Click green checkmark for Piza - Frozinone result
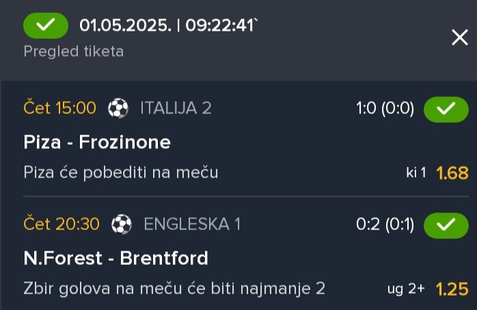This screenshot has width=477, height=310. pyautogui.click(x=446, y=109)
